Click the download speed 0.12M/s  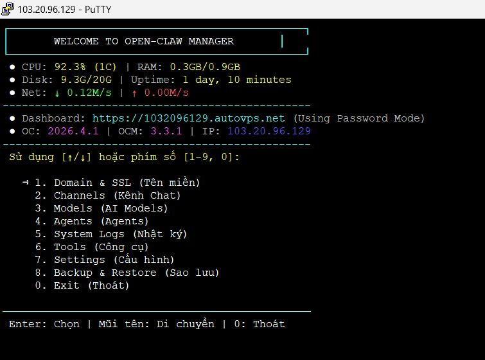[x=89, y=93]
